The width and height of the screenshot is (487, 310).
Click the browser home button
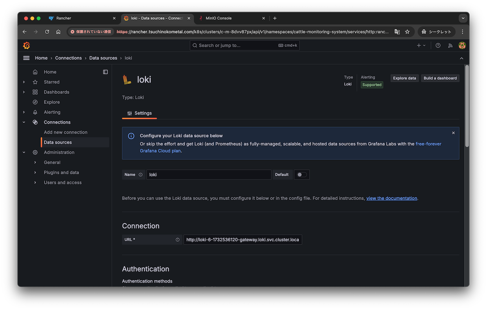tap(58, 32)
